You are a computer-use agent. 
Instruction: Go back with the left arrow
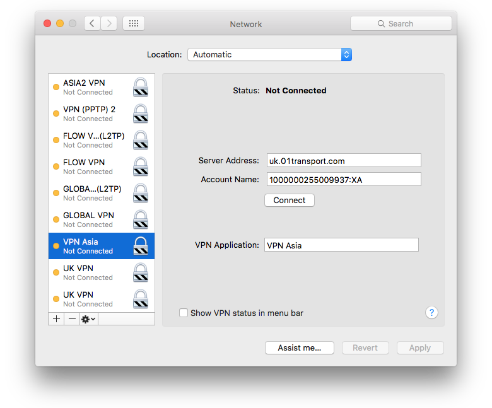[x=93, y=23]
